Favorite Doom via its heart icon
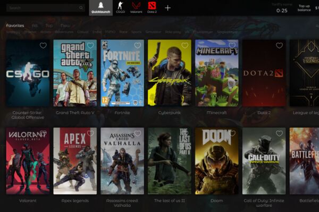 pyautogui.click(x=232, y=133)
